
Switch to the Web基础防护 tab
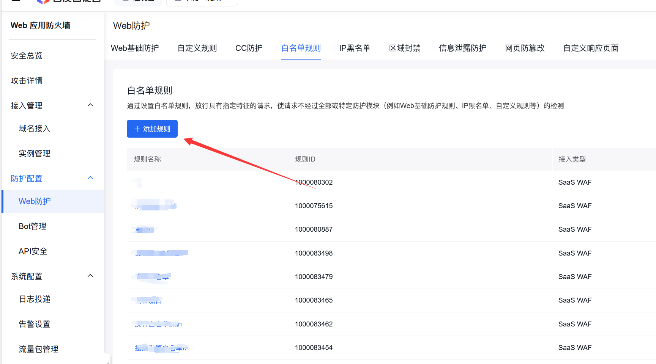tap(136, 48)
